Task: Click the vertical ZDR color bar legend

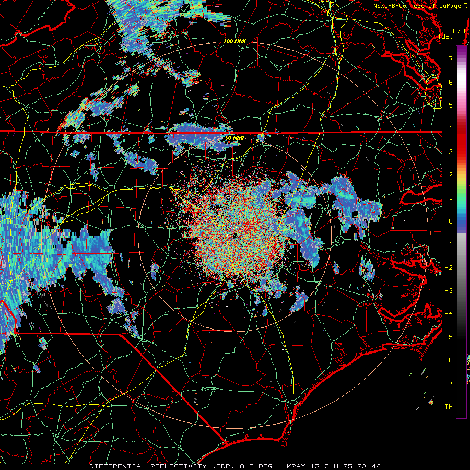Action: pos(461,232)
